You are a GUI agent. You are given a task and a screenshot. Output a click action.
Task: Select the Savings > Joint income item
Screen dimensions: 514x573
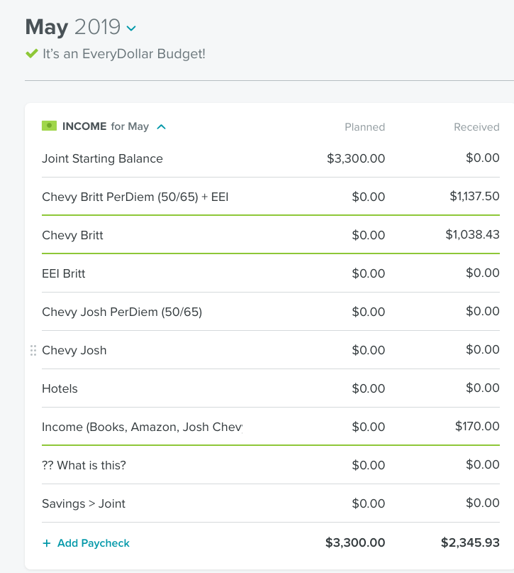click(x=84, y=503)
